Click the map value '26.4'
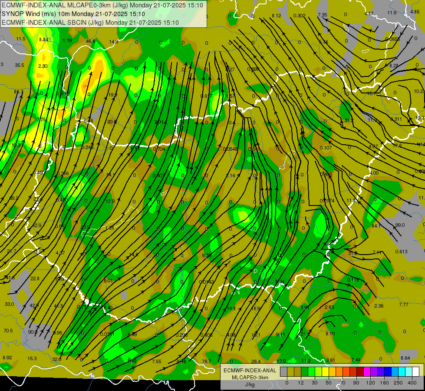The width and height of the screenshot is (425, 391). 256,361
